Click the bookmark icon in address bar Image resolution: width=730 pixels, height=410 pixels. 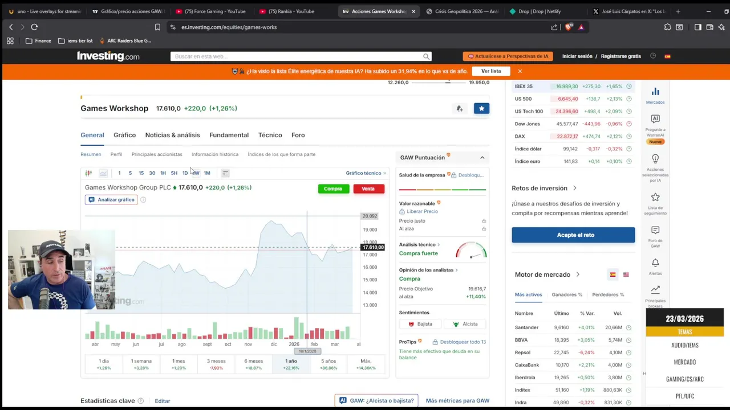[157, 27]
